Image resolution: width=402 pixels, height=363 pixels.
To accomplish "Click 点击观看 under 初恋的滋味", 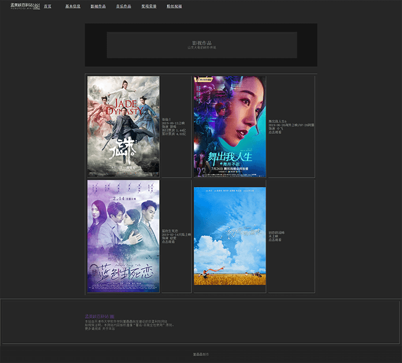I will coord(275,240).
